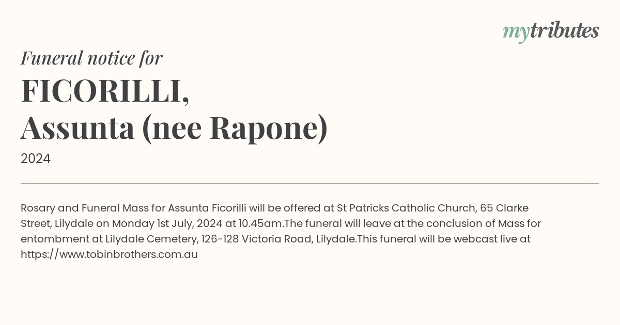Click the horizontal divider line
This screenshot has width=620, height=325.
(x=310, y=183)
